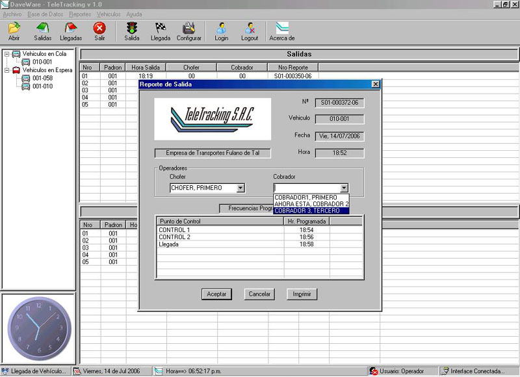520x377 pixels.
Task: Click the Llegadas toolbar icon
Action: [x=71, y=28]
